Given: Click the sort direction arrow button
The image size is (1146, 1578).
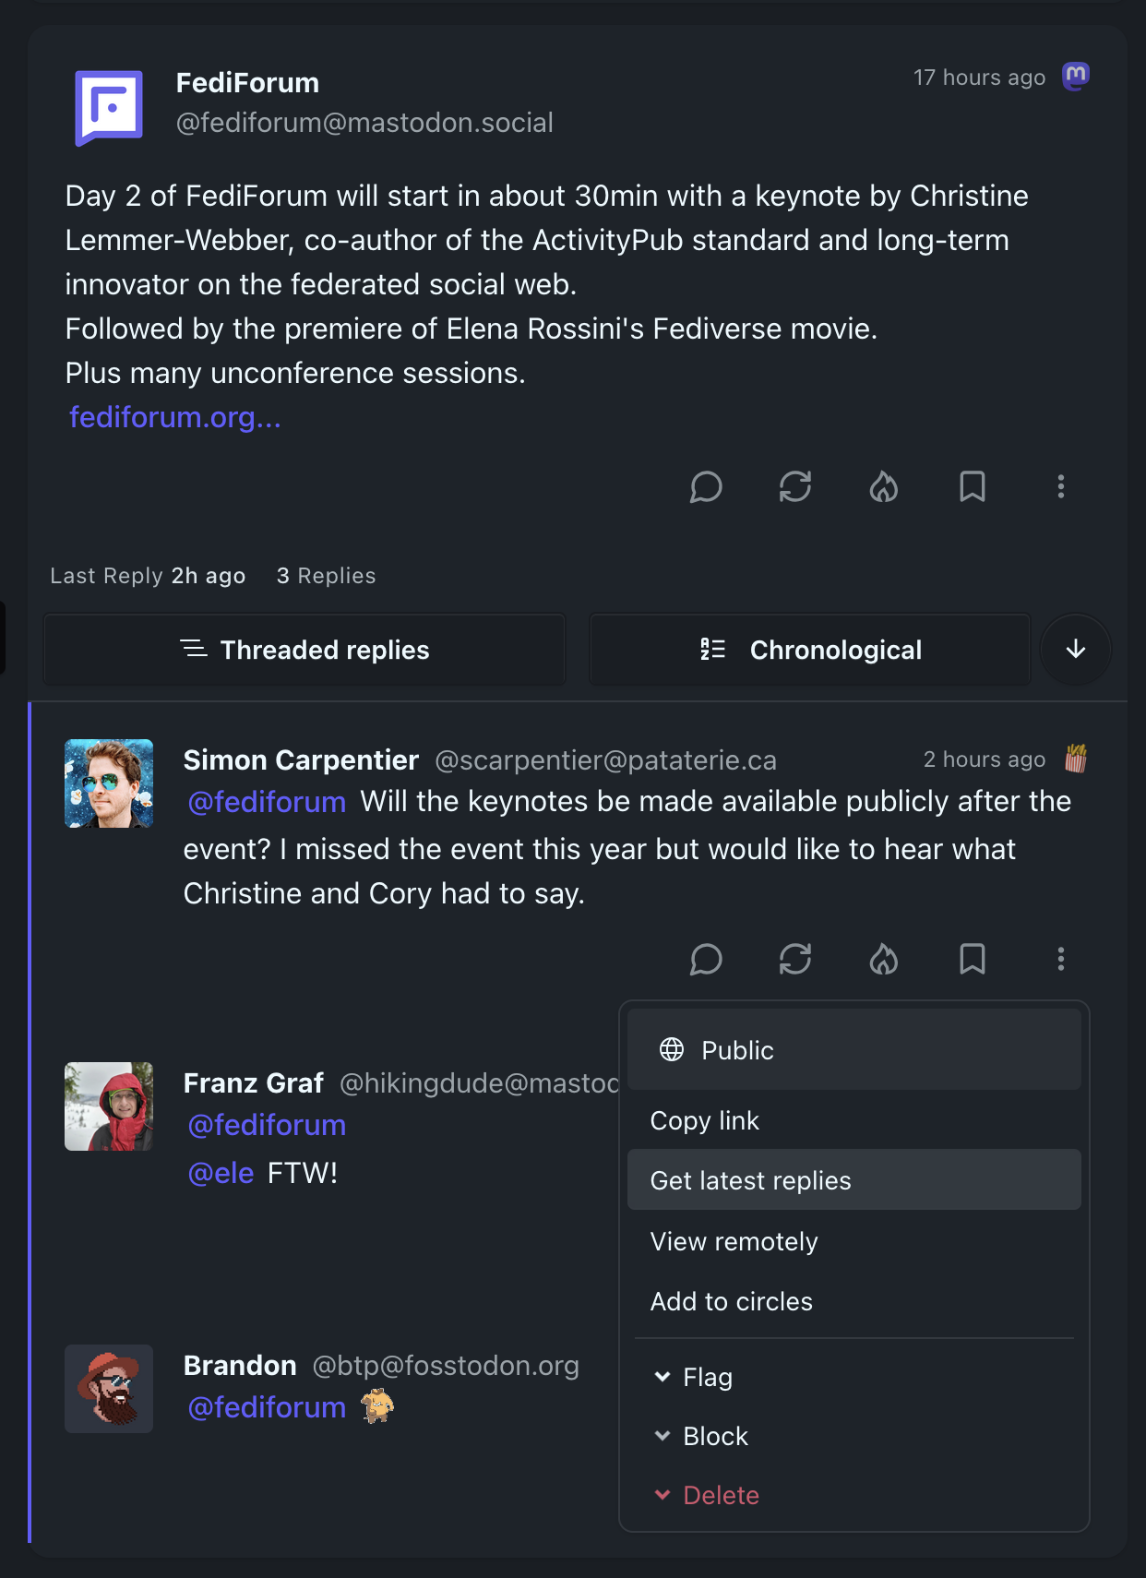Looking at the screenshot, I should 1075,650.
